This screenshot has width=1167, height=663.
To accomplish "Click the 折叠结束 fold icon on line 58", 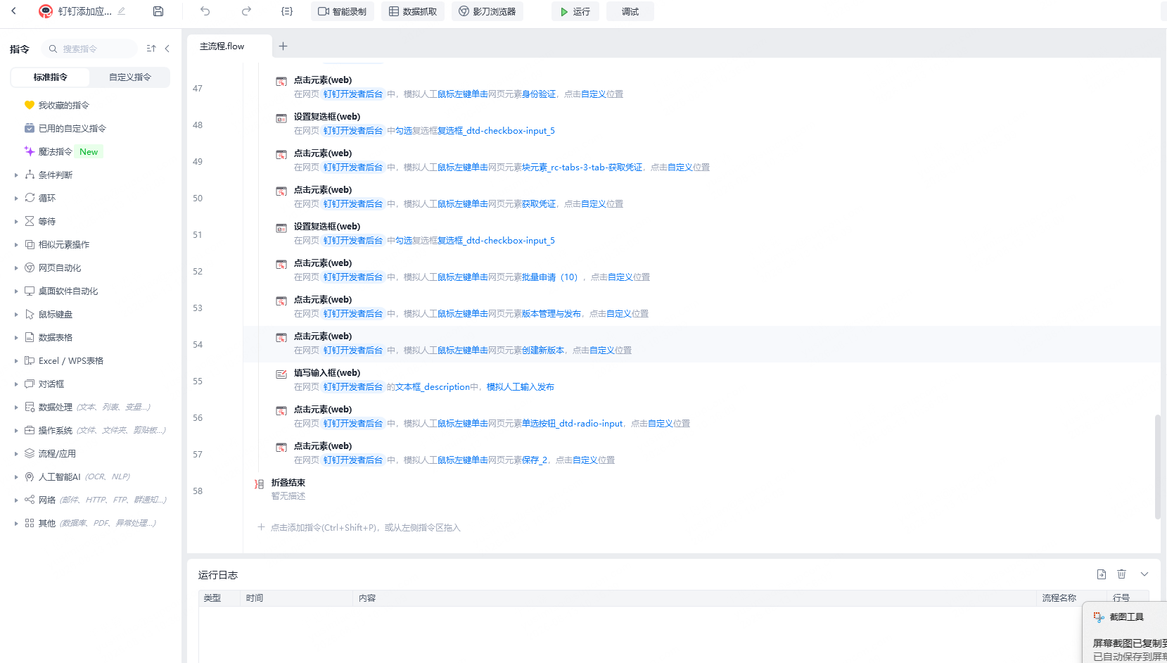I will (x=260, y=484).
